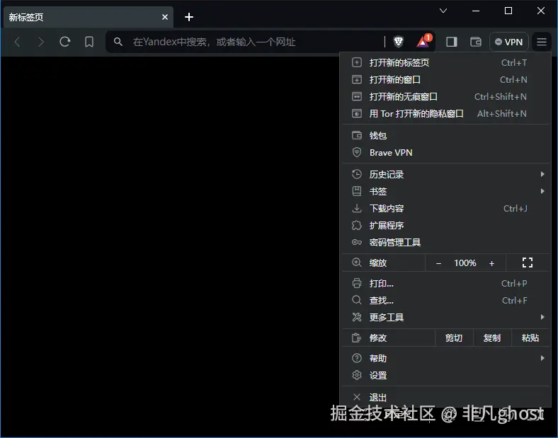
Task: Click the Brave Shields lion icon
Action: point(398,42)
